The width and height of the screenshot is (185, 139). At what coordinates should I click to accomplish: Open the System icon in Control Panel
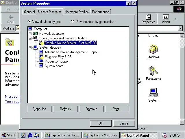point(153,93)
